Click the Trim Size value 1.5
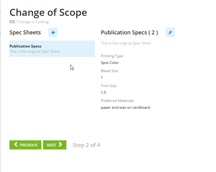 103,93
